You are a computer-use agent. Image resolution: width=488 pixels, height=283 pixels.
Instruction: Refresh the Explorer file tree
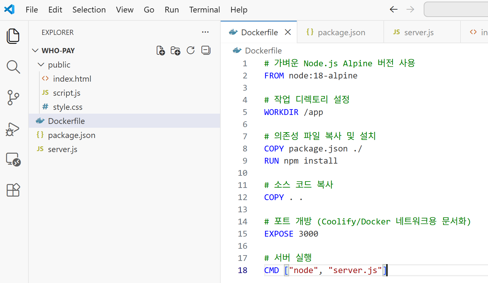[191, 51]
